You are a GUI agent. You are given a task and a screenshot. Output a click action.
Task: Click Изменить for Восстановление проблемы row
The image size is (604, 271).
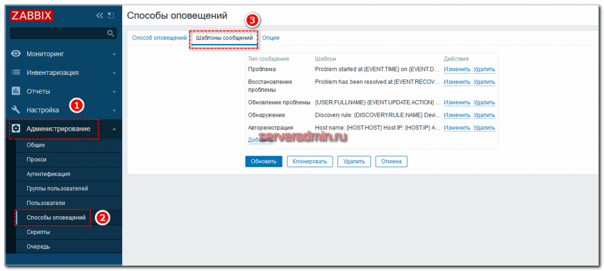[x=457, y=82]
